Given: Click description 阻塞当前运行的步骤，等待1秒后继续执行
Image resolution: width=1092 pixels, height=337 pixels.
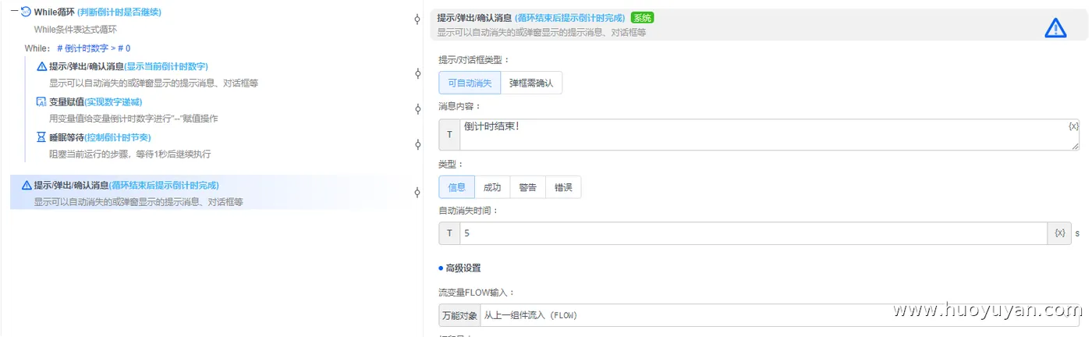Looking at the screenshot, I should coord(130,154).
